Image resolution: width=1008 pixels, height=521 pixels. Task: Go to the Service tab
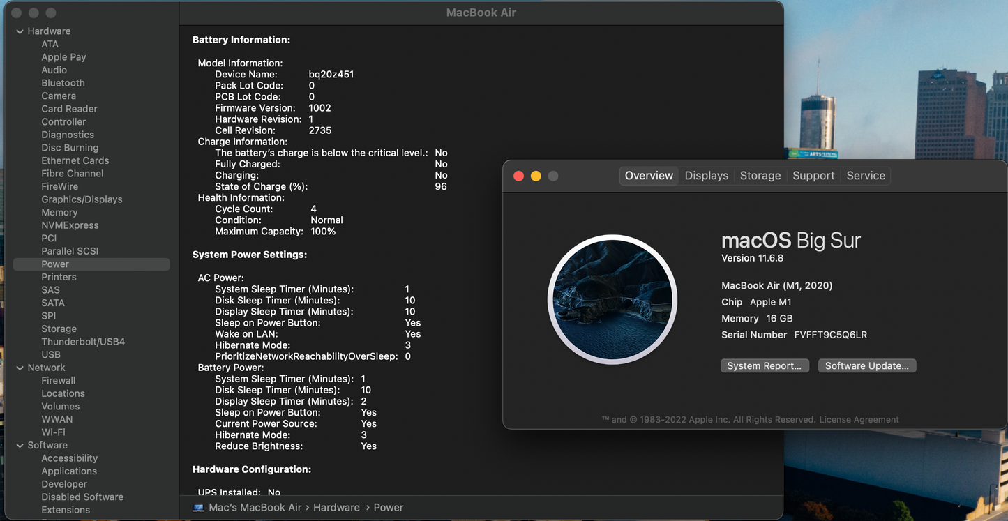[x=866, y=176]
